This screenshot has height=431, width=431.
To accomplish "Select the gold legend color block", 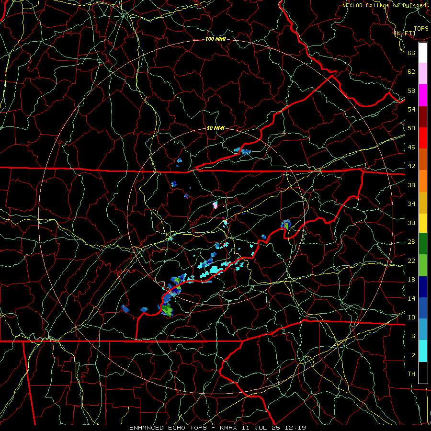I will pos(423,202).
